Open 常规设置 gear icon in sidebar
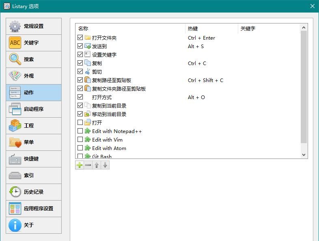 [15, 26]
